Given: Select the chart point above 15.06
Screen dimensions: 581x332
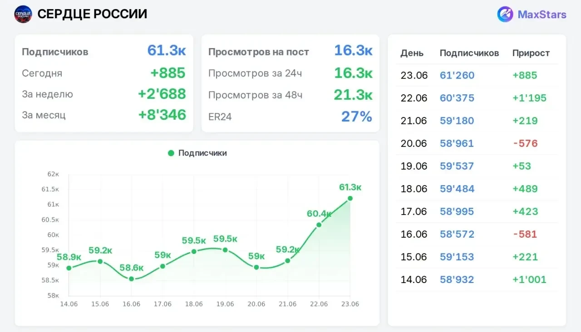Looking at the screenshot, I should pyautogui.click(x=100, y=261).
